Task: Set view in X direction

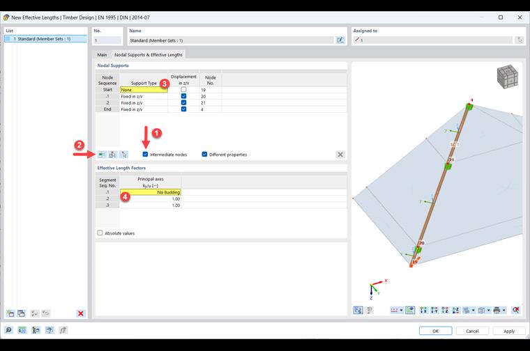Action: pos(423,310)
